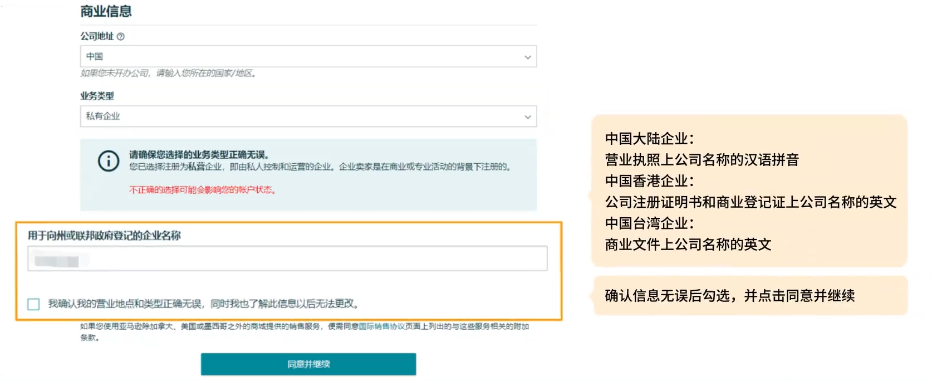Click the 业务类型 field label
The image size is (932, 381).
pos(97,96)
